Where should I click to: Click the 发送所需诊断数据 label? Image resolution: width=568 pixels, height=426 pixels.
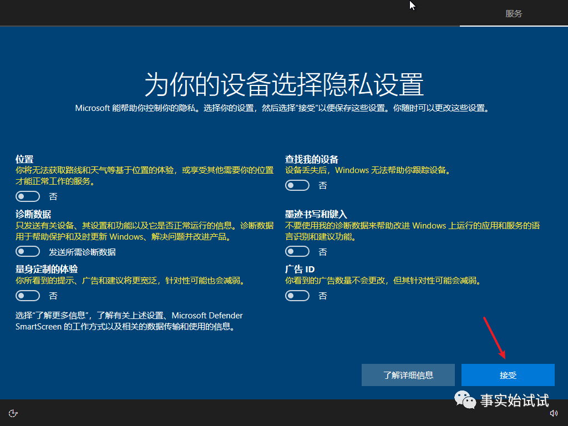coord(82,252)
